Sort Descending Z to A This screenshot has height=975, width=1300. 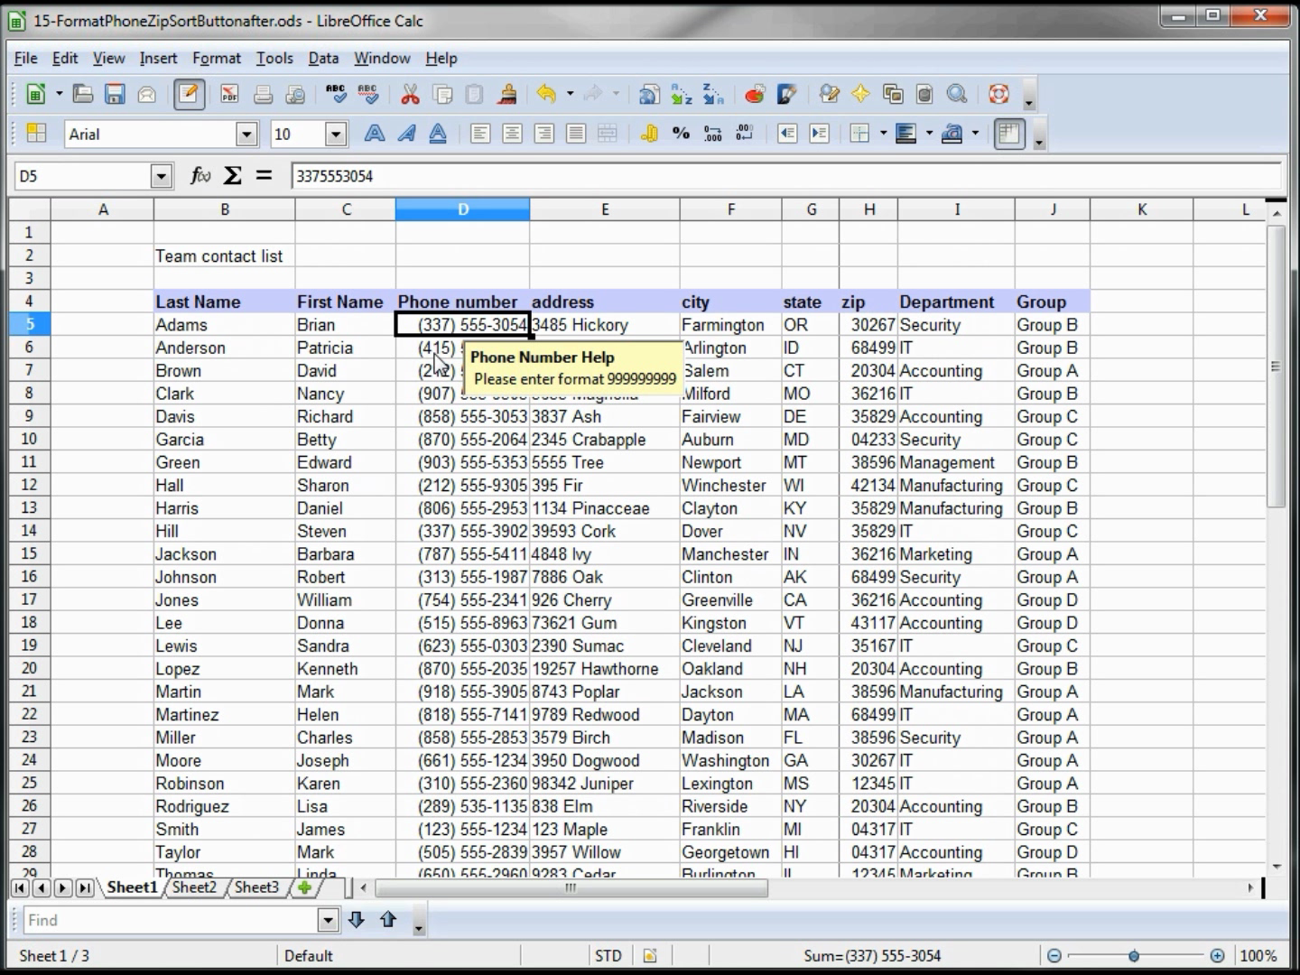click(x=714, y=94)
